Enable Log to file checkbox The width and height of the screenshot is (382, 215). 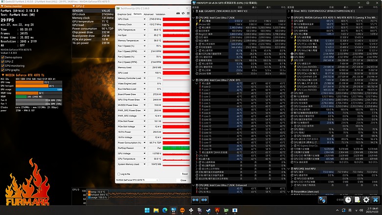(x=119, y=174)
